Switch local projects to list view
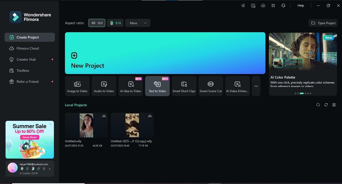 (334, 105)
